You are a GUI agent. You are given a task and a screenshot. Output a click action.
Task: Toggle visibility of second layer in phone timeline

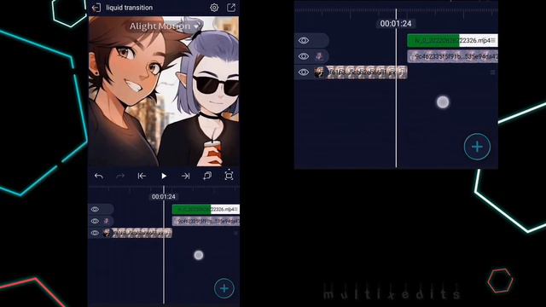pyautogui.click(x=95, y=221)
